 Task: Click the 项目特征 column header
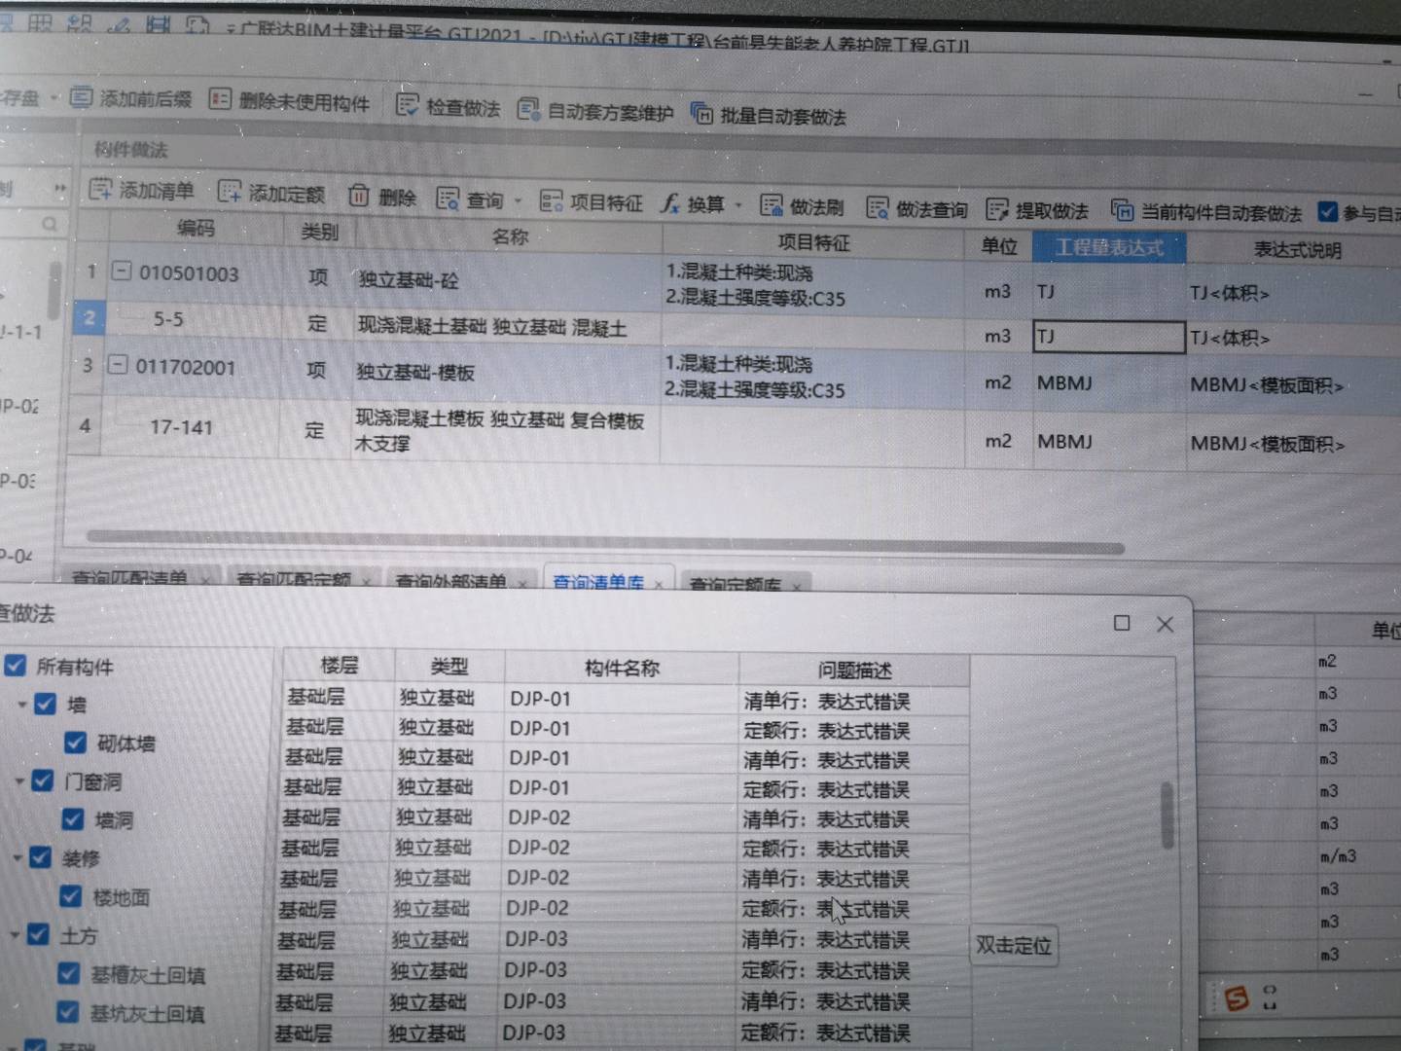[x=813, y=242]
